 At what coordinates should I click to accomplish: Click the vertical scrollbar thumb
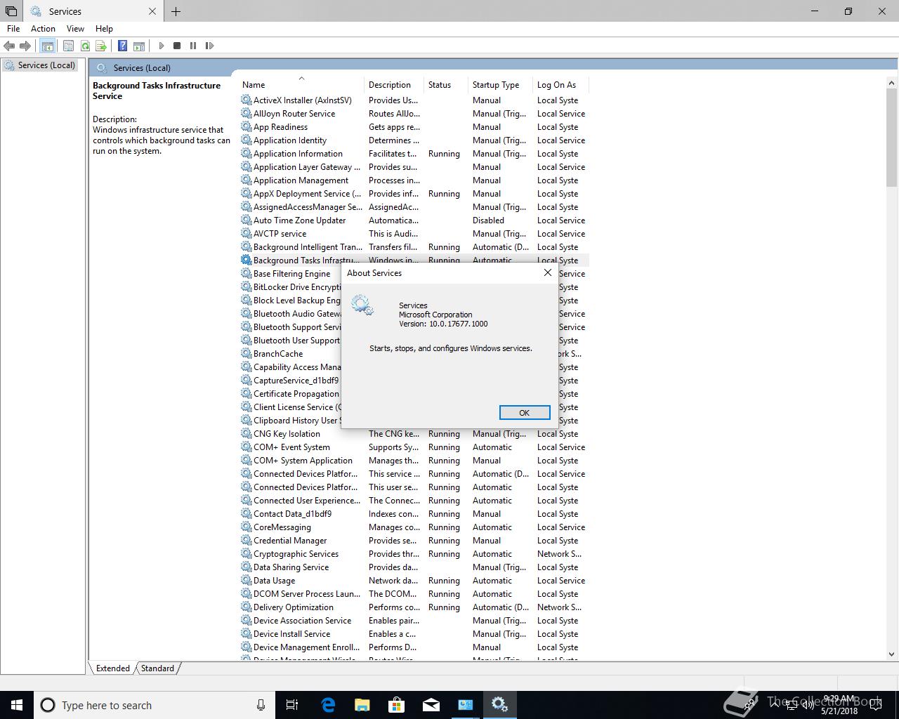tap(892, 138)
